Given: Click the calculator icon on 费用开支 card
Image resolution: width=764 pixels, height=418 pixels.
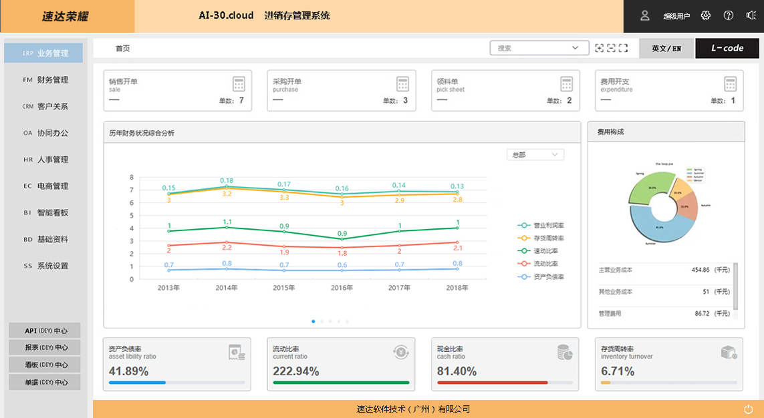Looking at the screenshot, I should point(730,84).
